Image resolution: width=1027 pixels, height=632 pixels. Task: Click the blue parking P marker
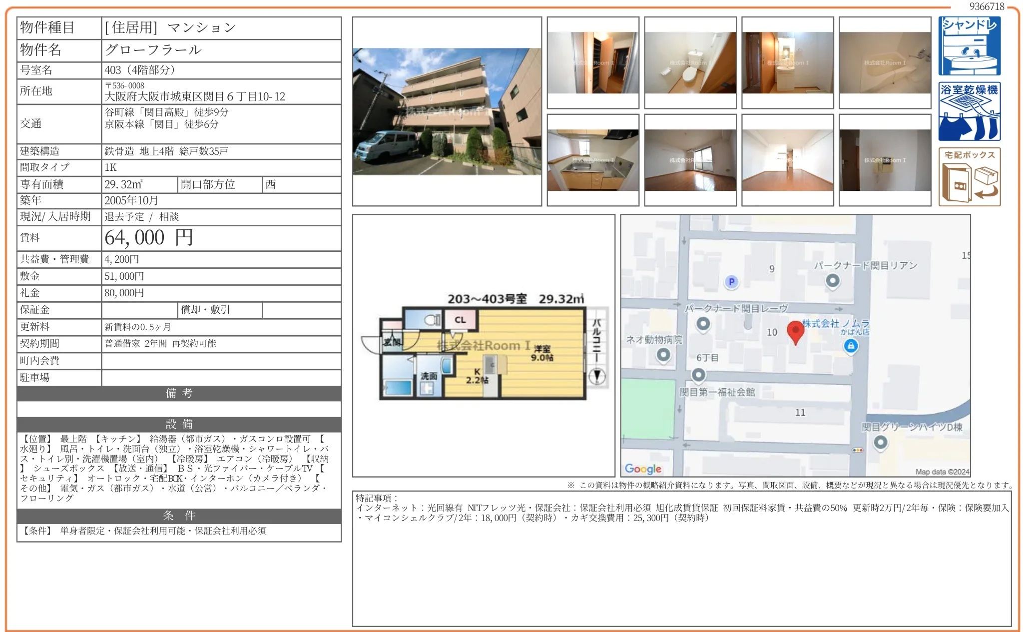coord(731,282)
